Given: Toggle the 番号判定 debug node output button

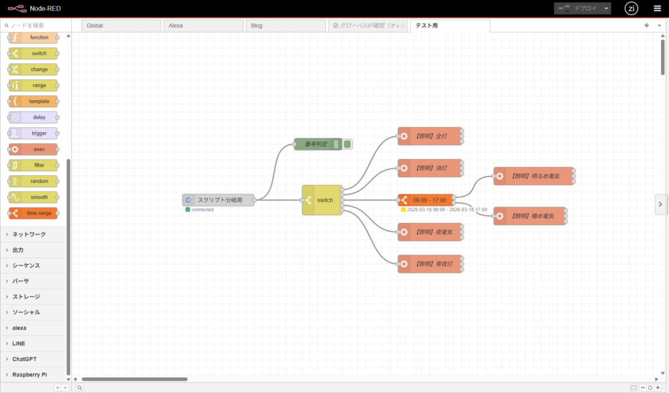Looking at the screenshot, I should tap(348, 144).
